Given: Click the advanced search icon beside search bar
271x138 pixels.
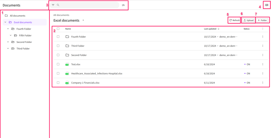Looking at the screenshot, I should (x=123, y=5).
